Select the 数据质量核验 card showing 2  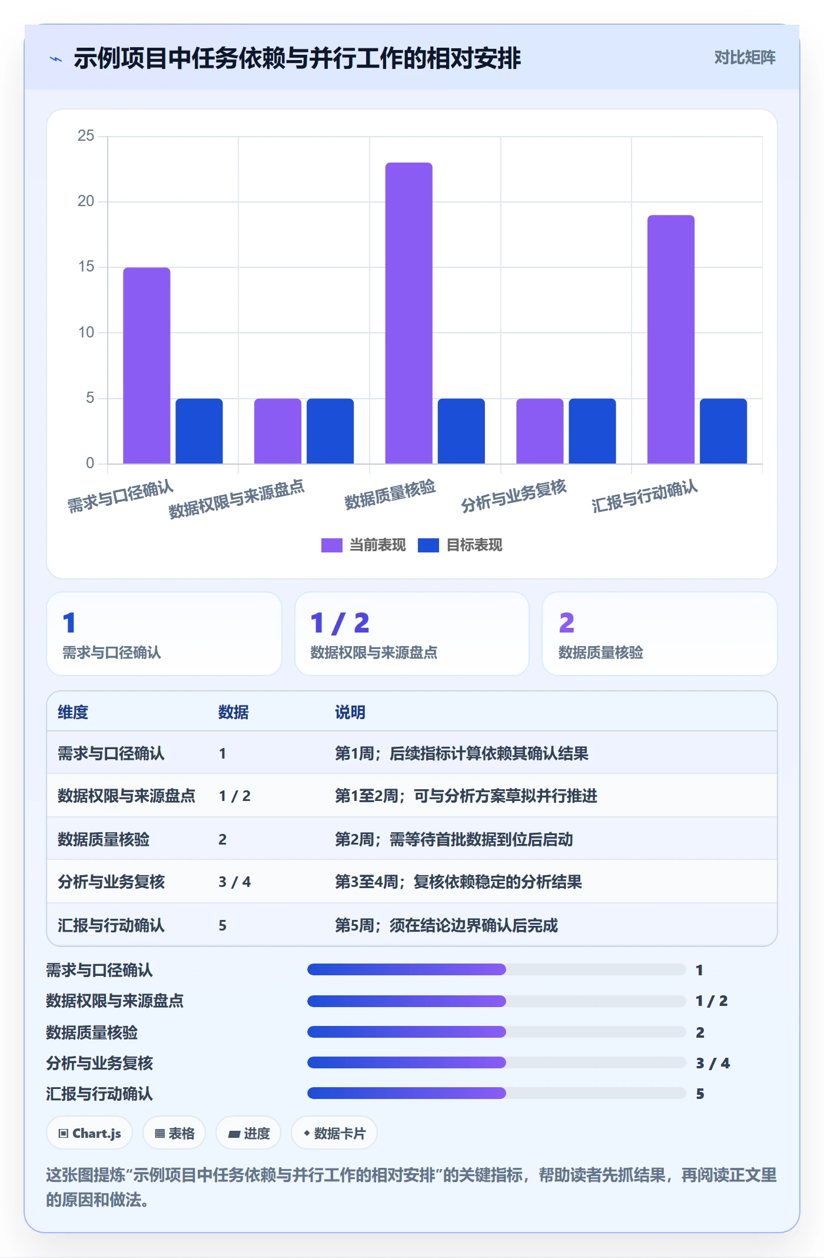click(x=659, y=634)
